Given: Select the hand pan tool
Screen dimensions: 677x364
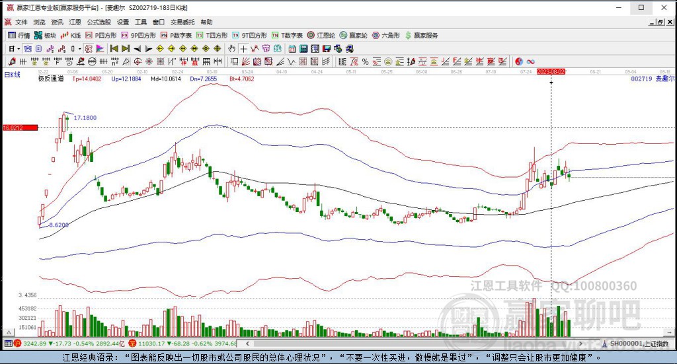Looking at the screenshot, I should point(232,49).
